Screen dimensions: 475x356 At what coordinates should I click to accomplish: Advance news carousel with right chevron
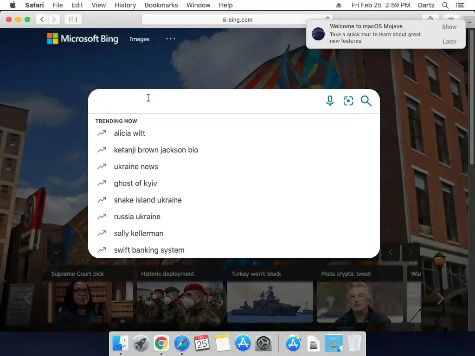point(440,299)
